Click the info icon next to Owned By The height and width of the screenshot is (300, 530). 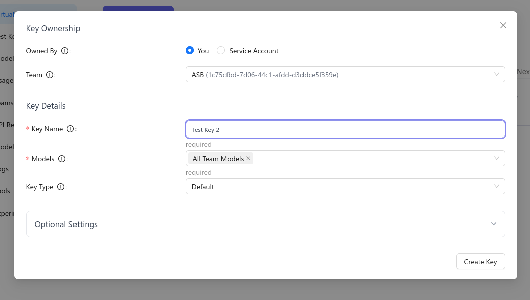point(64,51)
